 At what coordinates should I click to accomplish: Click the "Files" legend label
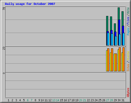coord(128,20)
